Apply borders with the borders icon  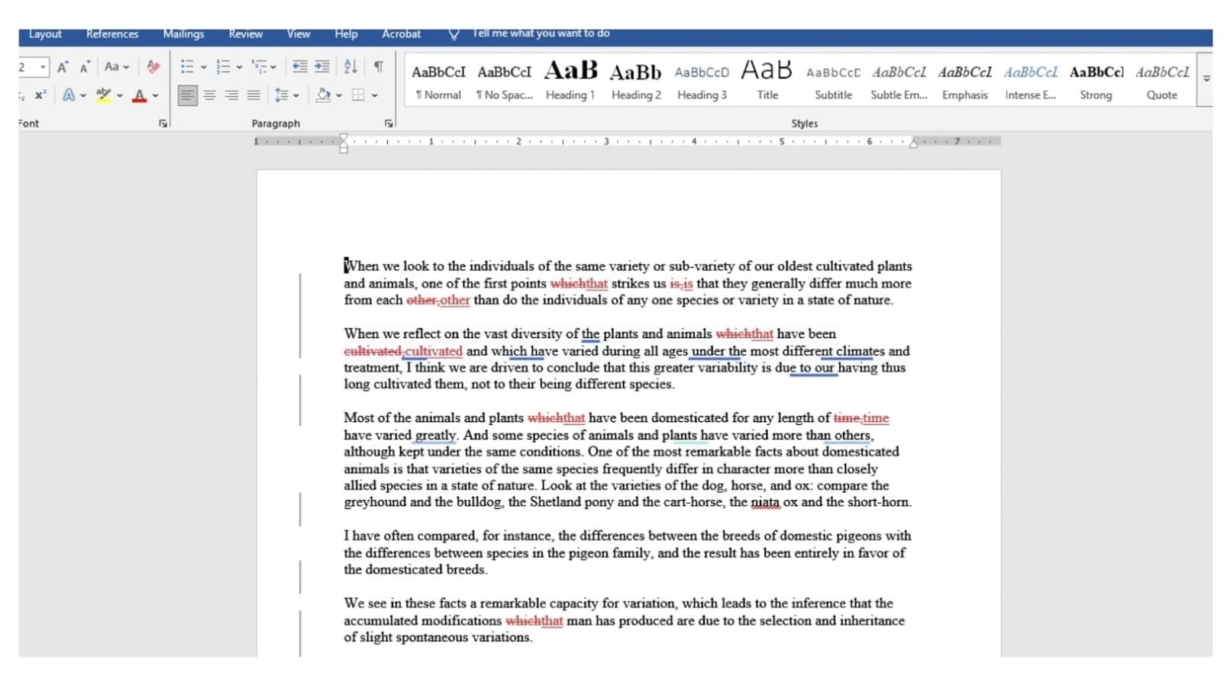click(x=358, y=95)
